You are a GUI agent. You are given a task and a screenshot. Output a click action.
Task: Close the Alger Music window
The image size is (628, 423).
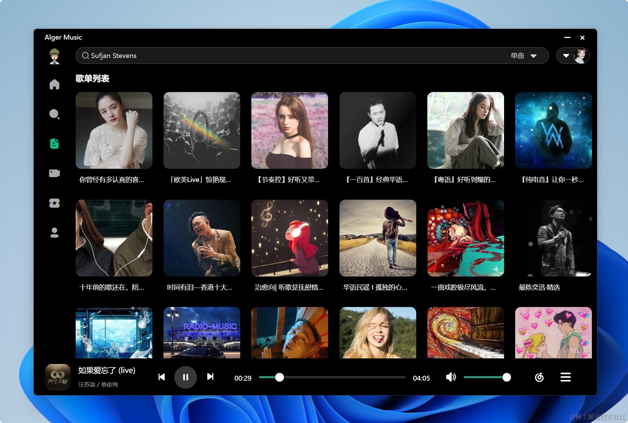pyautogui.click(x=583, y=38)
